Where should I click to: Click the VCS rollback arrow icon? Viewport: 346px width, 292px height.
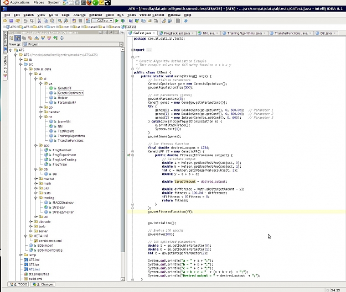[156, 20]
